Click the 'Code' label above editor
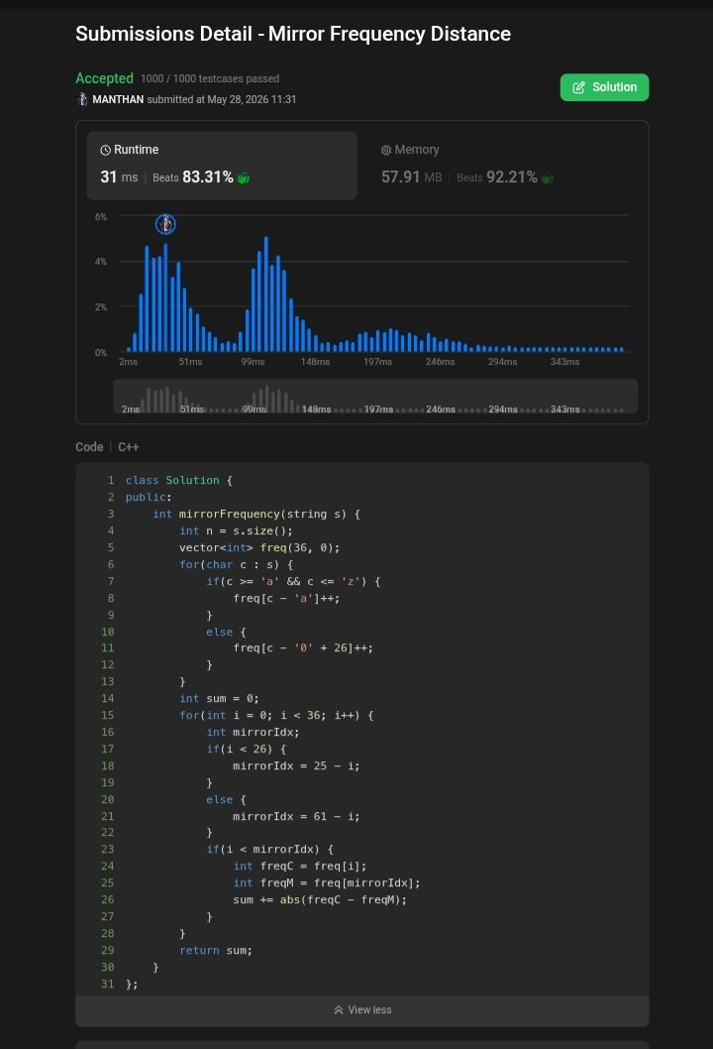713x1049 pixels. (89, 447)
